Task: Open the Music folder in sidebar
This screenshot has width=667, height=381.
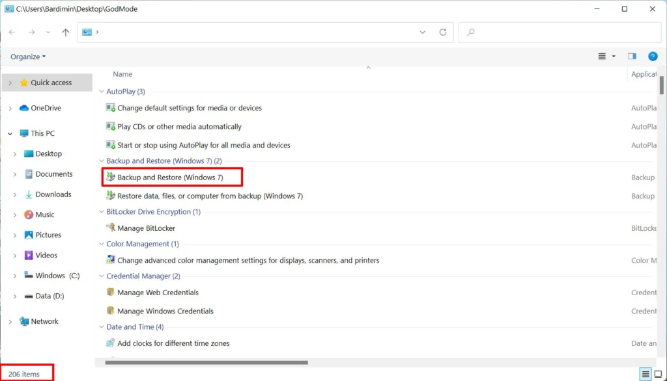Action: (45, 215)
